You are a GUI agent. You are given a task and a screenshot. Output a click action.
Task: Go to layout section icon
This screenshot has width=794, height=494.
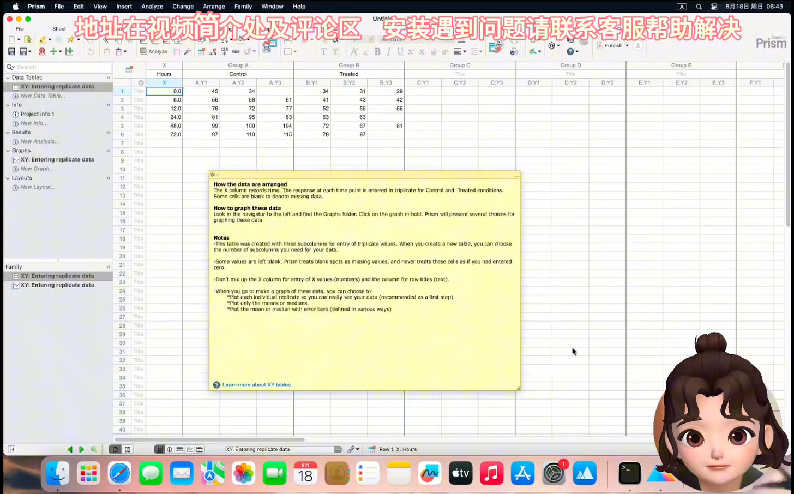200,449
